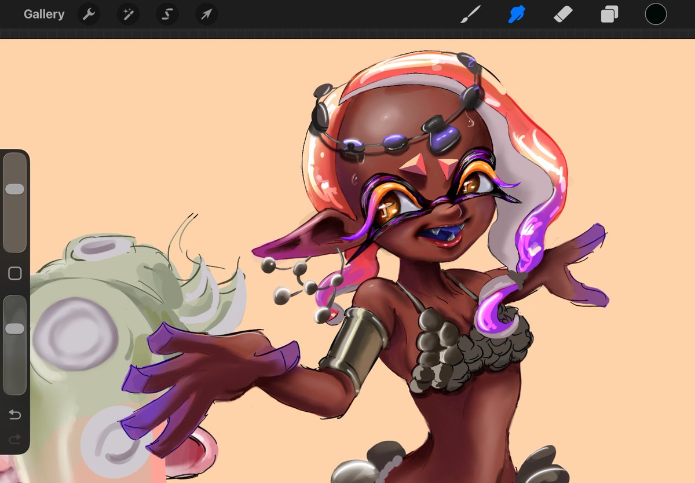Open the Actions wrench menu
Screen dimensions: 695x483
tap(89, 14)
